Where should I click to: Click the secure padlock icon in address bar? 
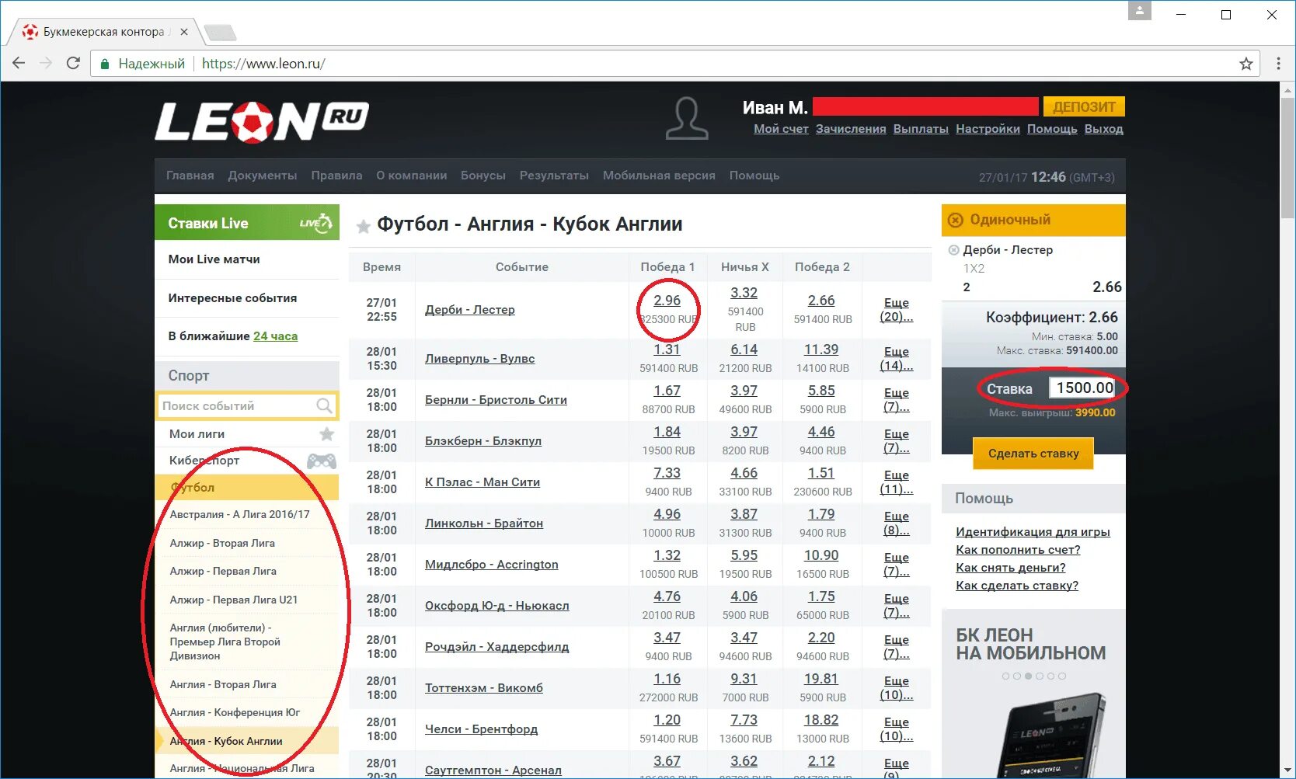pyautogui.click(x=105, y=64)
